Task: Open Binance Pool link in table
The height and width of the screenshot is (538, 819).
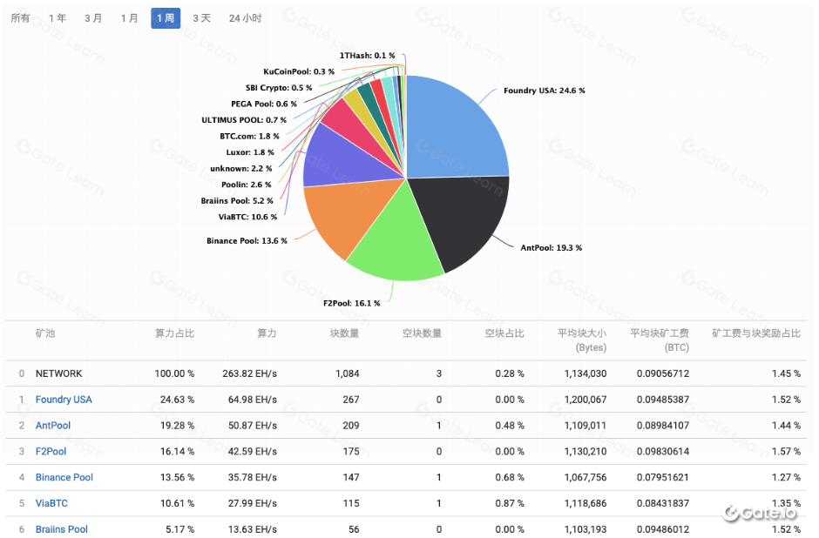Action: pos(64,477)
